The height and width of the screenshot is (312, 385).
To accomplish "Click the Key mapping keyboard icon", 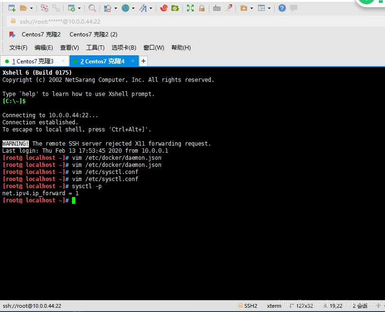I will [x=217, y=8].
